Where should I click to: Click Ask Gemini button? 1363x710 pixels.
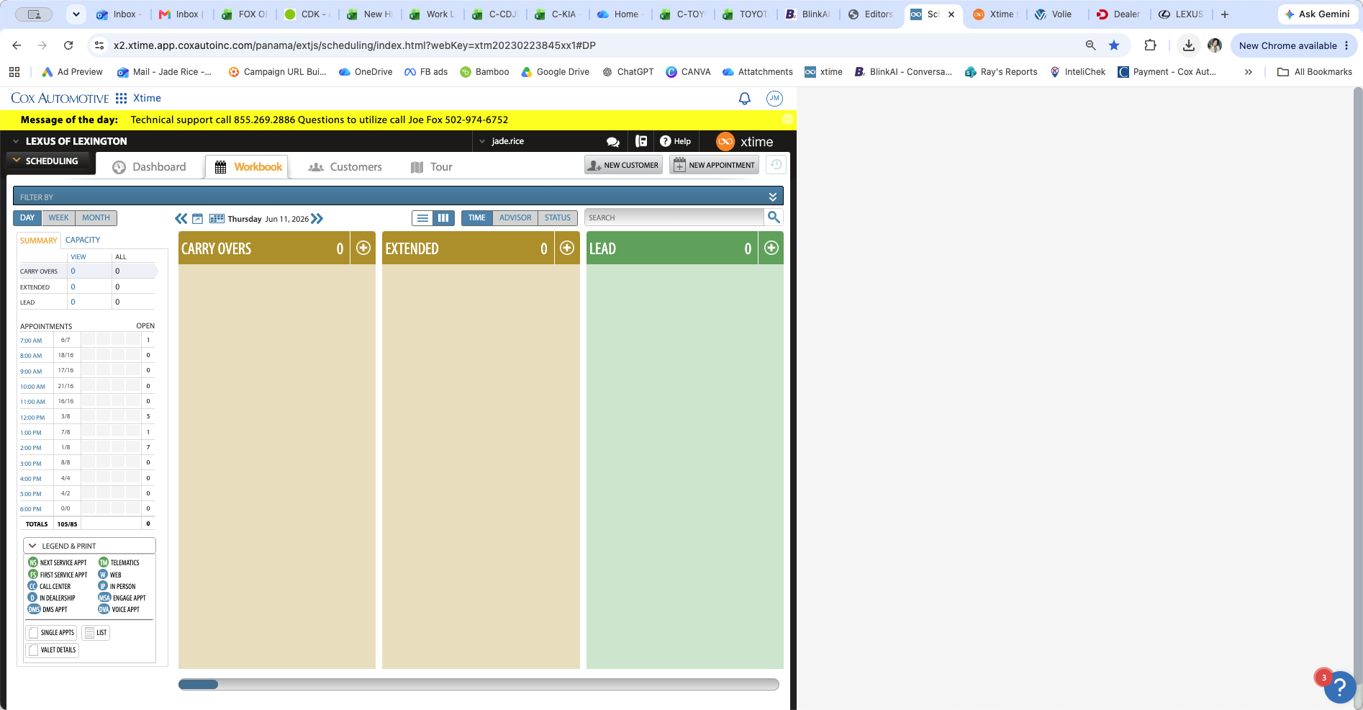(1317, 14)
